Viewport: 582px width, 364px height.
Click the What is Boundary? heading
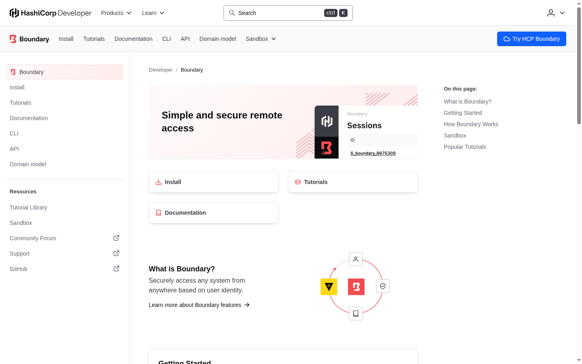tap(182, 269)
